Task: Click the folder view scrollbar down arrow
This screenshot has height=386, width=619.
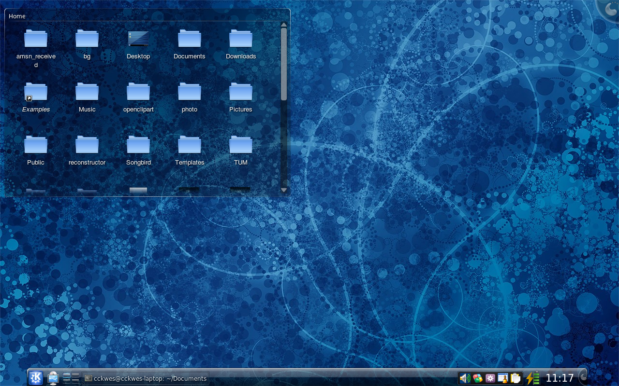Action: (284, 191)
